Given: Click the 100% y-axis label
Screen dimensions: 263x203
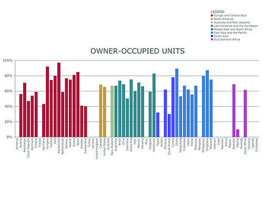Looking at the screenshot, I should click(x=7, y=60).
